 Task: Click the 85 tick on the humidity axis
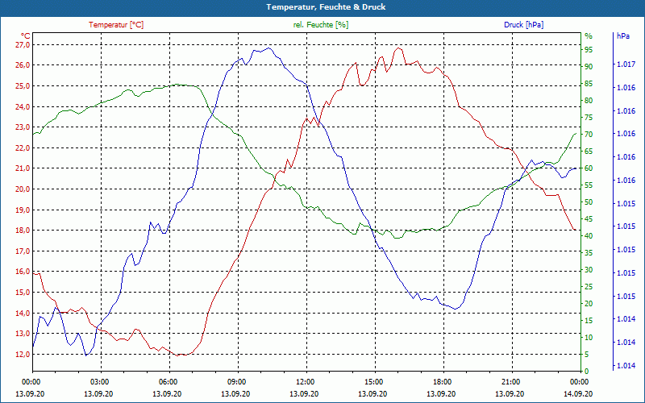[x=589, y=84]
